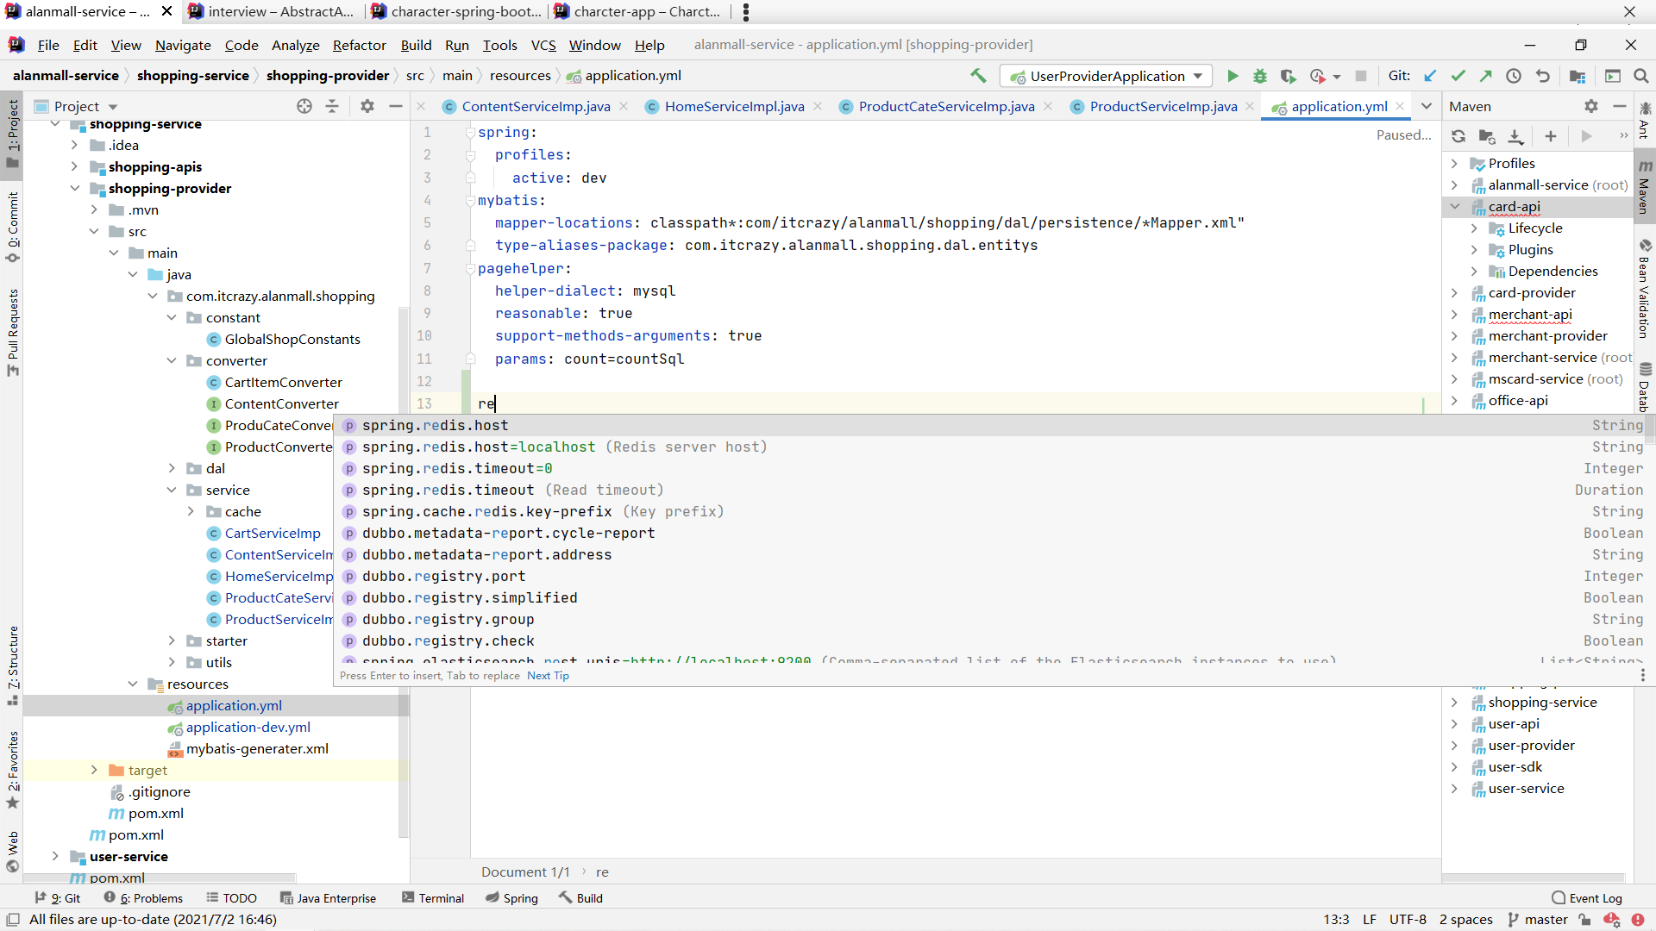
Task: Click the Build project hammer icon
Action: coord(978,76)
